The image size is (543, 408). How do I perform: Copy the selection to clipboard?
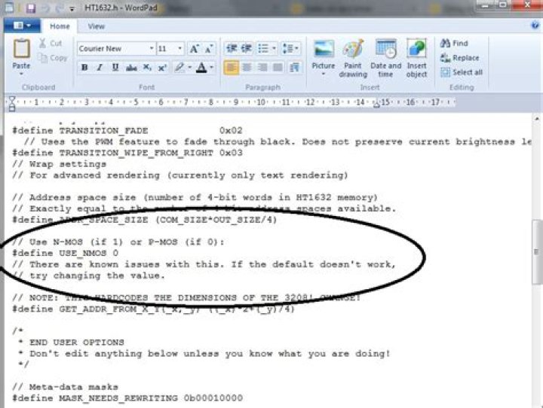click(52, 58)
